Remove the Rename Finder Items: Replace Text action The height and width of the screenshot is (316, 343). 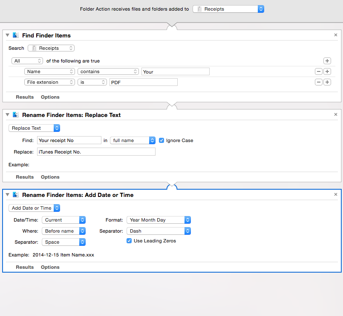(x=336, y=114)
